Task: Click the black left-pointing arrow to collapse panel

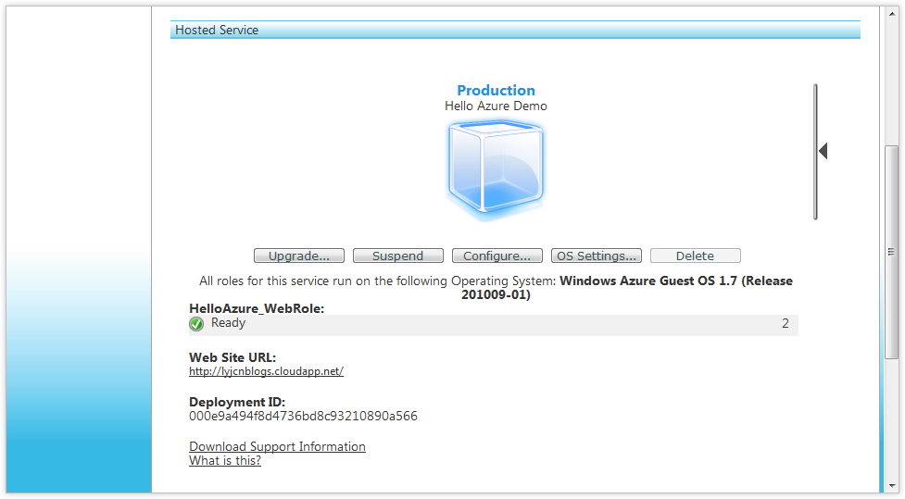Action: pyautogui.click(x=823, y=151)
